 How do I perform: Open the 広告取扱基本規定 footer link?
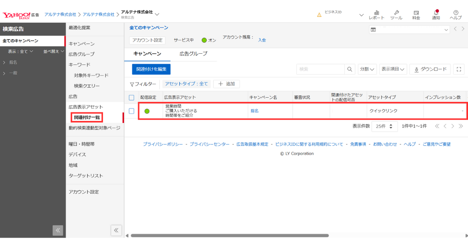pos(252,144)
